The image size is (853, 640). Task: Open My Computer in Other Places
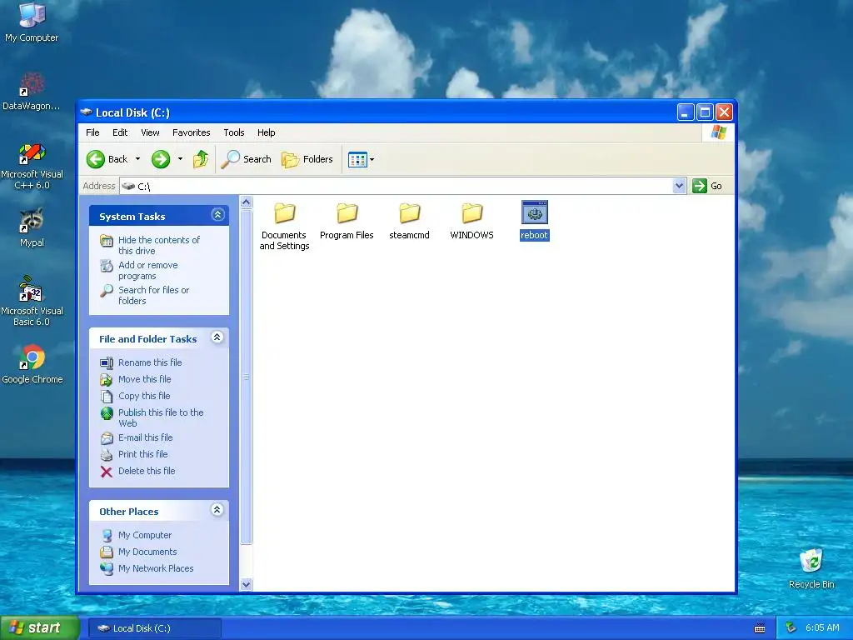point(145,536)
